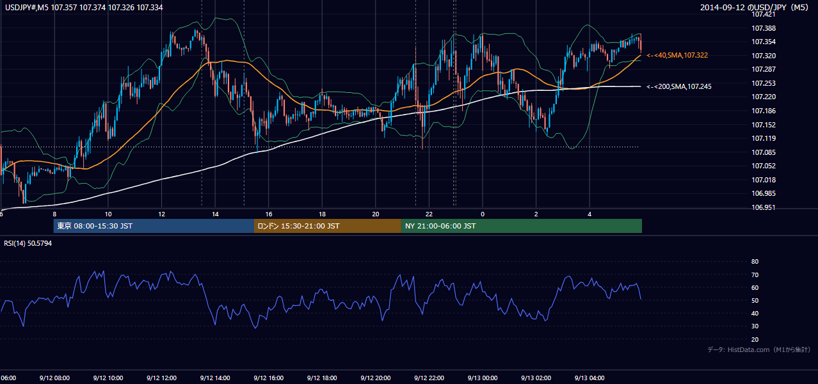Click hour tick 10 under the price chart

coord(108,214)
